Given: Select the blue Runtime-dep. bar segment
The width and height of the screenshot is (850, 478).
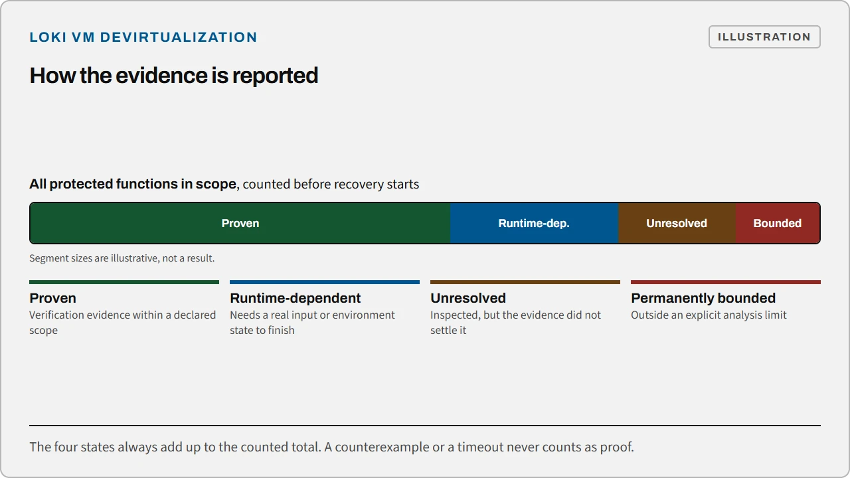Looking at the screenshot, I should click(534, 223).
